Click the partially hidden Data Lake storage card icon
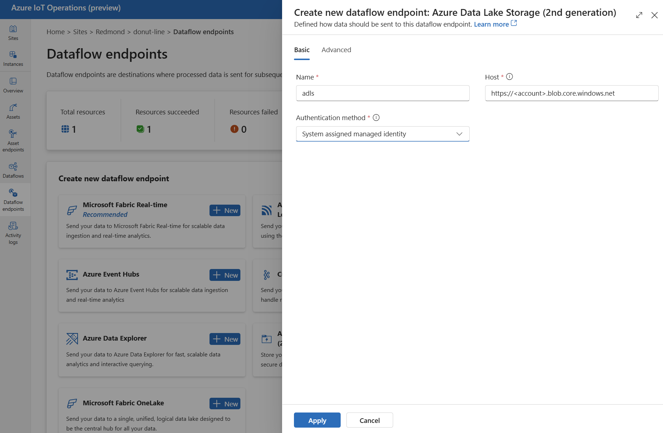The image size is (663, 433). (267, 339)
